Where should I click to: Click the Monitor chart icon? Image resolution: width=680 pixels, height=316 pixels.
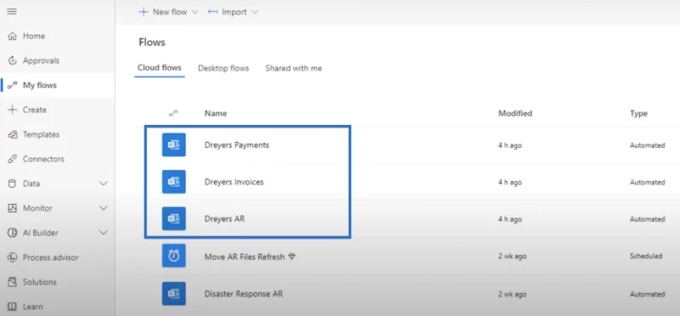pos(13,208)
